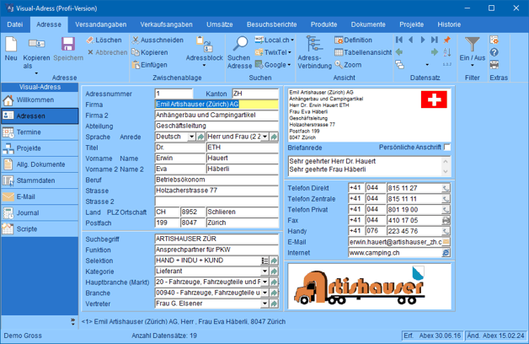529x344 pixels.
Task: Open the help question mark icon
Action: 494,52
